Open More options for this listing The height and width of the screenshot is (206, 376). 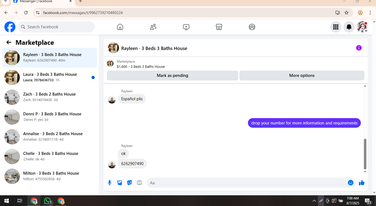point(302,76)
